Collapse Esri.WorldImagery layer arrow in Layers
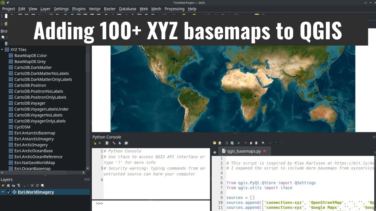The image size is (376, 211). tap(3, 192)
